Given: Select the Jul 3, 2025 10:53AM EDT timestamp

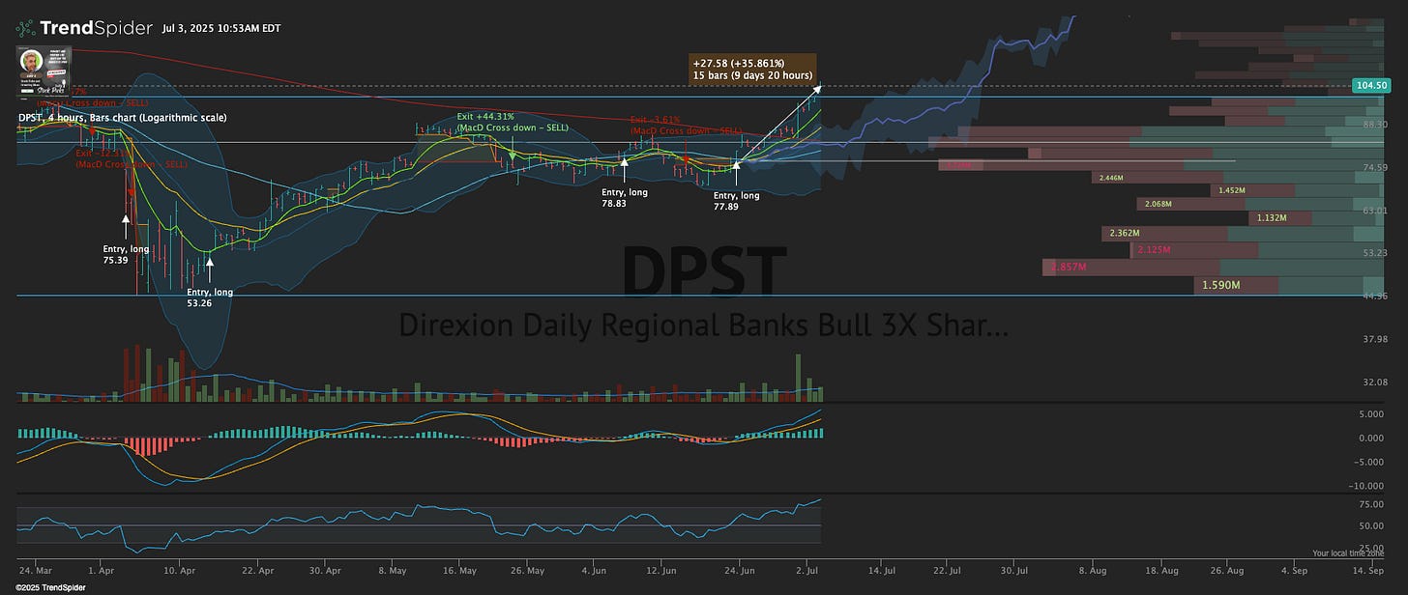Looking at the screenshot, I should [x=220, y=28].
